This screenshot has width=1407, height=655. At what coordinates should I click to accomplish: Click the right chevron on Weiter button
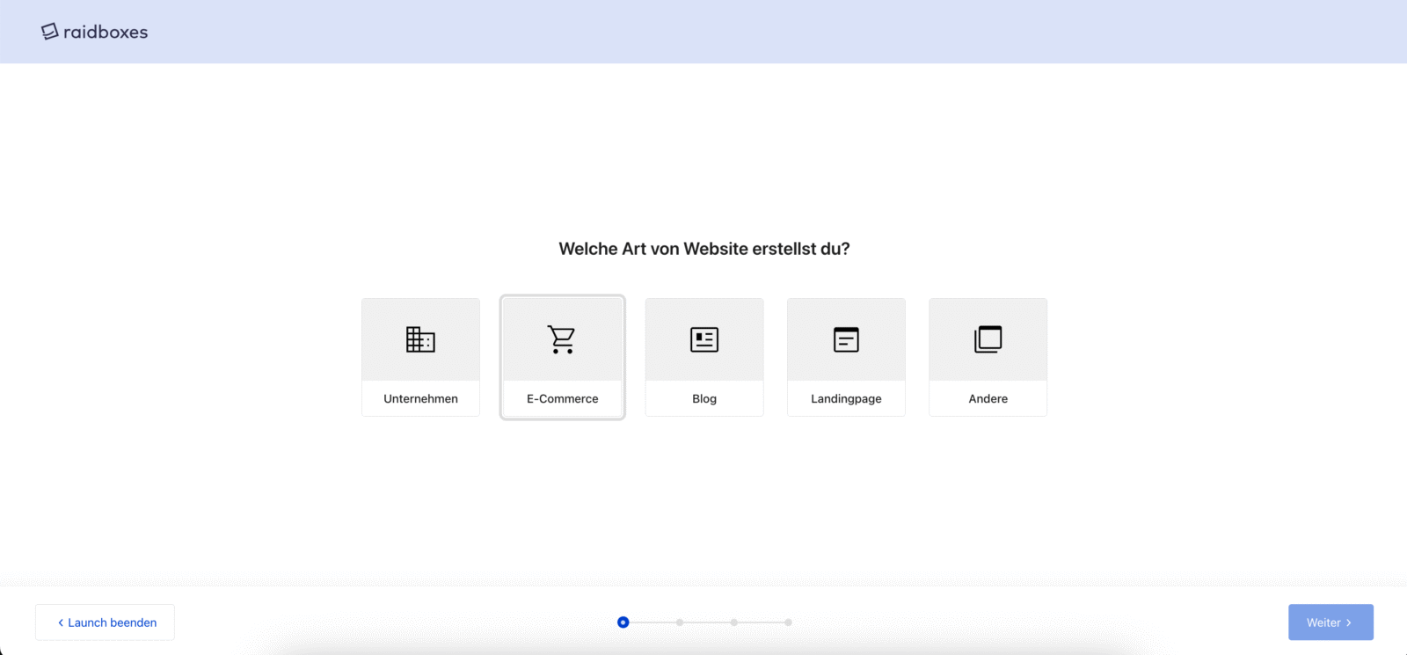[x=1349, y=622]
